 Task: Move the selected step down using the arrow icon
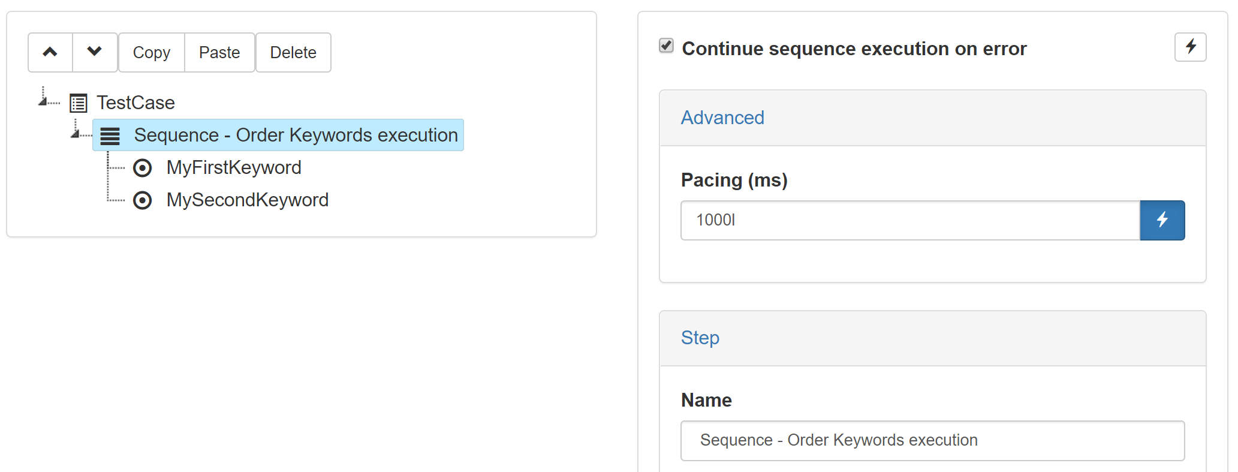94,52
